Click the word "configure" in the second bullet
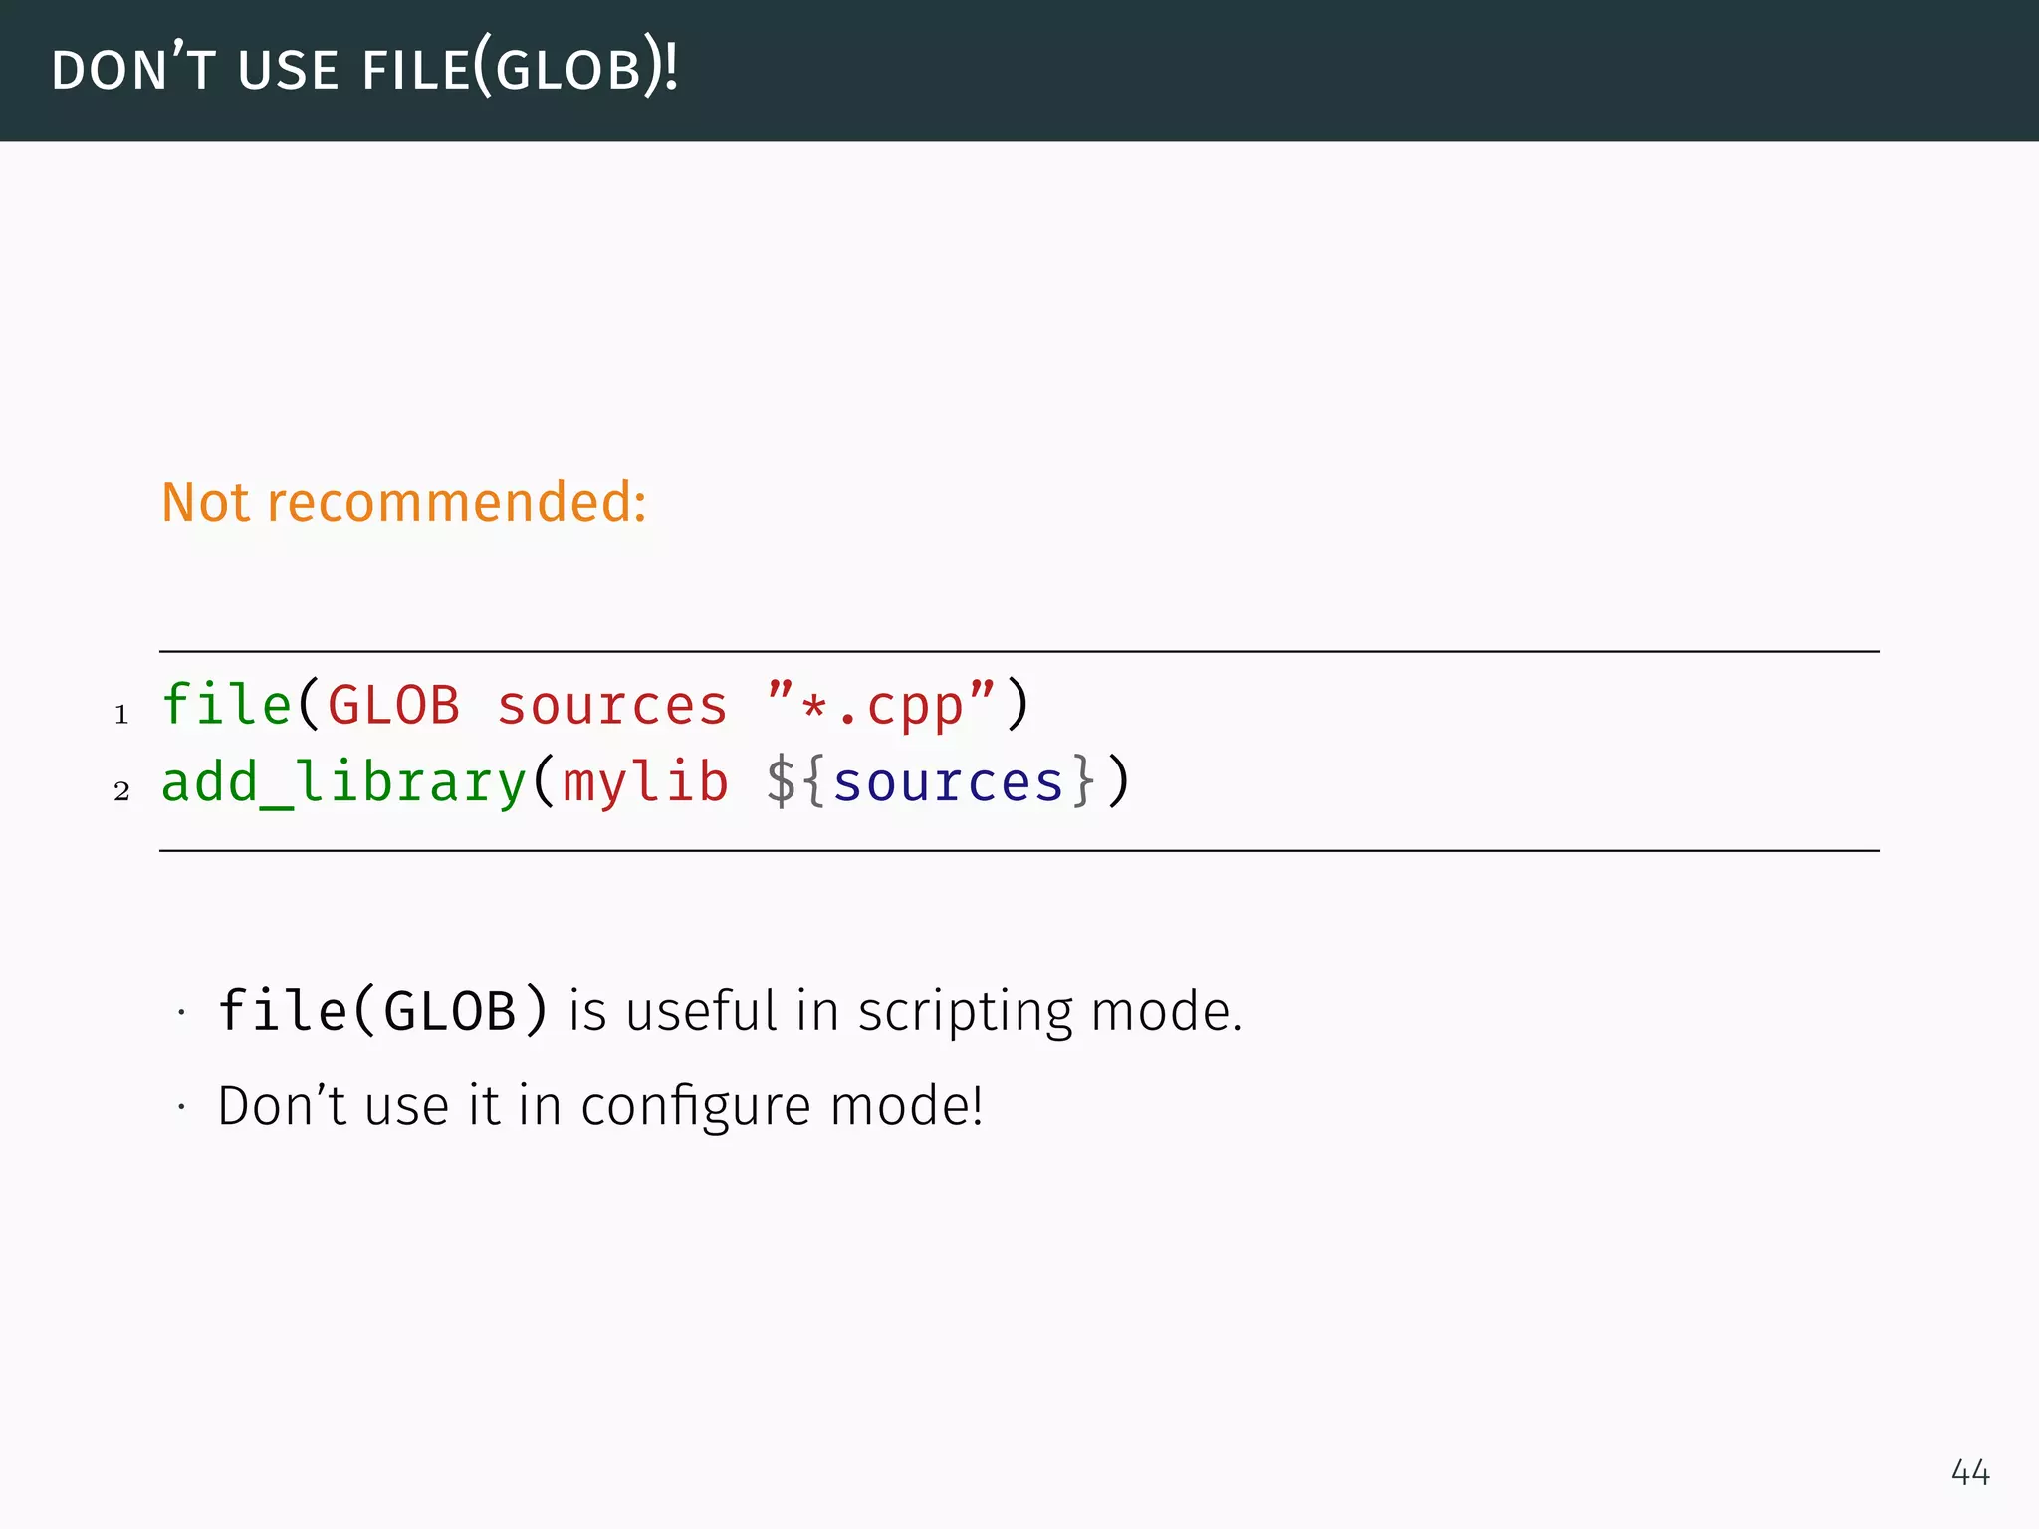This screenshot has height=1529, width=2039. [x=696, y=1106]
